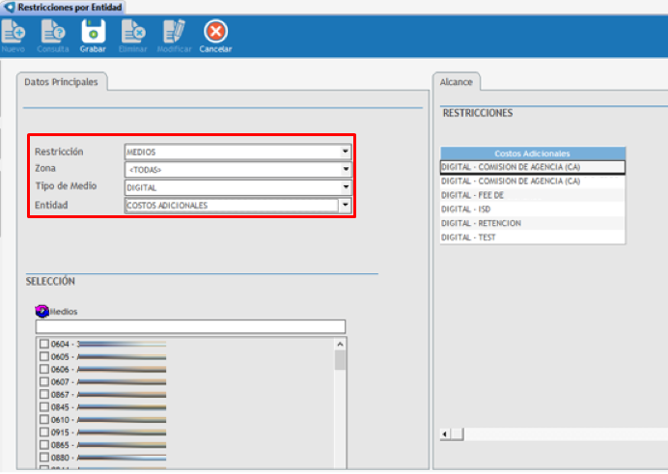Check the 0604 media checkbox
668x474 pixels.
coord(43,344)
